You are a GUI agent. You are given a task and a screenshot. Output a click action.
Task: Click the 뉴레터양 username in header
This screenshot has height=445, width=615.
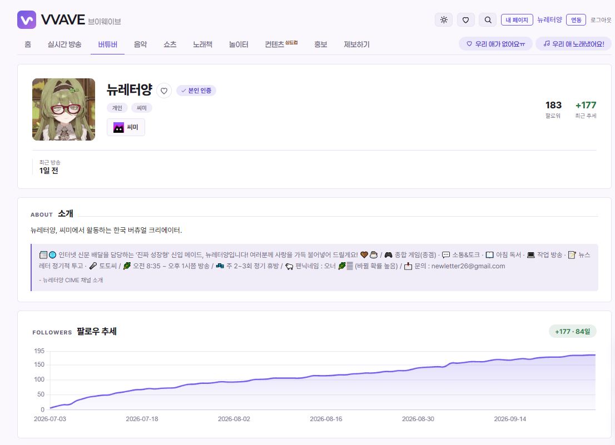[549, 20]
